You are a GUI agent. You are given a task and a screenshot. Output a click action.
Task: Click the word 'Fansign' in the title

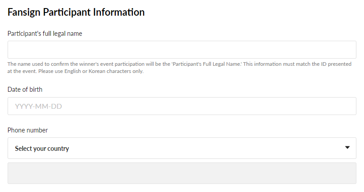click(24, 12)
